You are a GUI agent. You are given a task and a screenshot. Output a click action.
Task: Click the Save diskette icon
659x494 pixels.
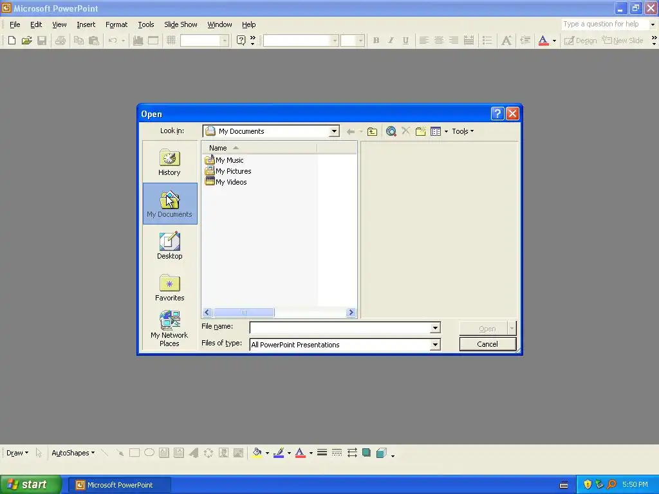coord(42,41)
